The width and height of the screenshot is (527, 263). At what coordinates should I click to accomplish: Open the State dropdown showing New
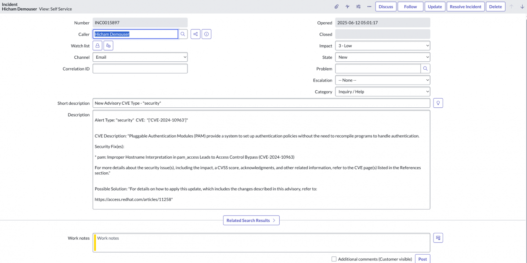(382, 57)
